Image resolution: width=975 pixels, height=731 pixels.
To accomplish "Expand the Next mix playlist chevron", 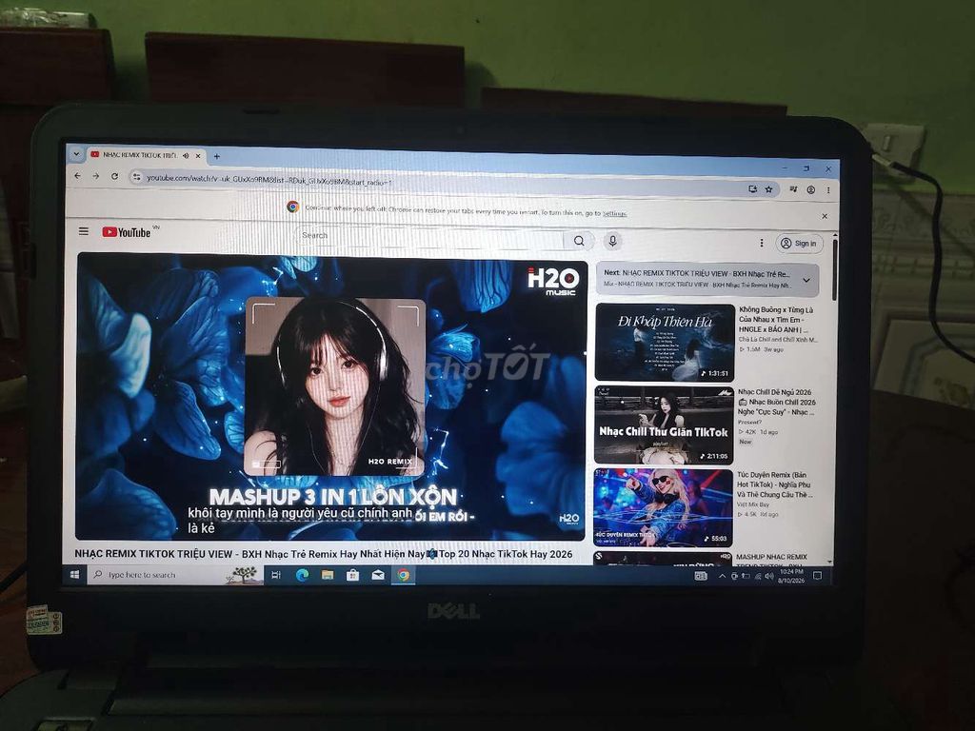I will 806,281.
